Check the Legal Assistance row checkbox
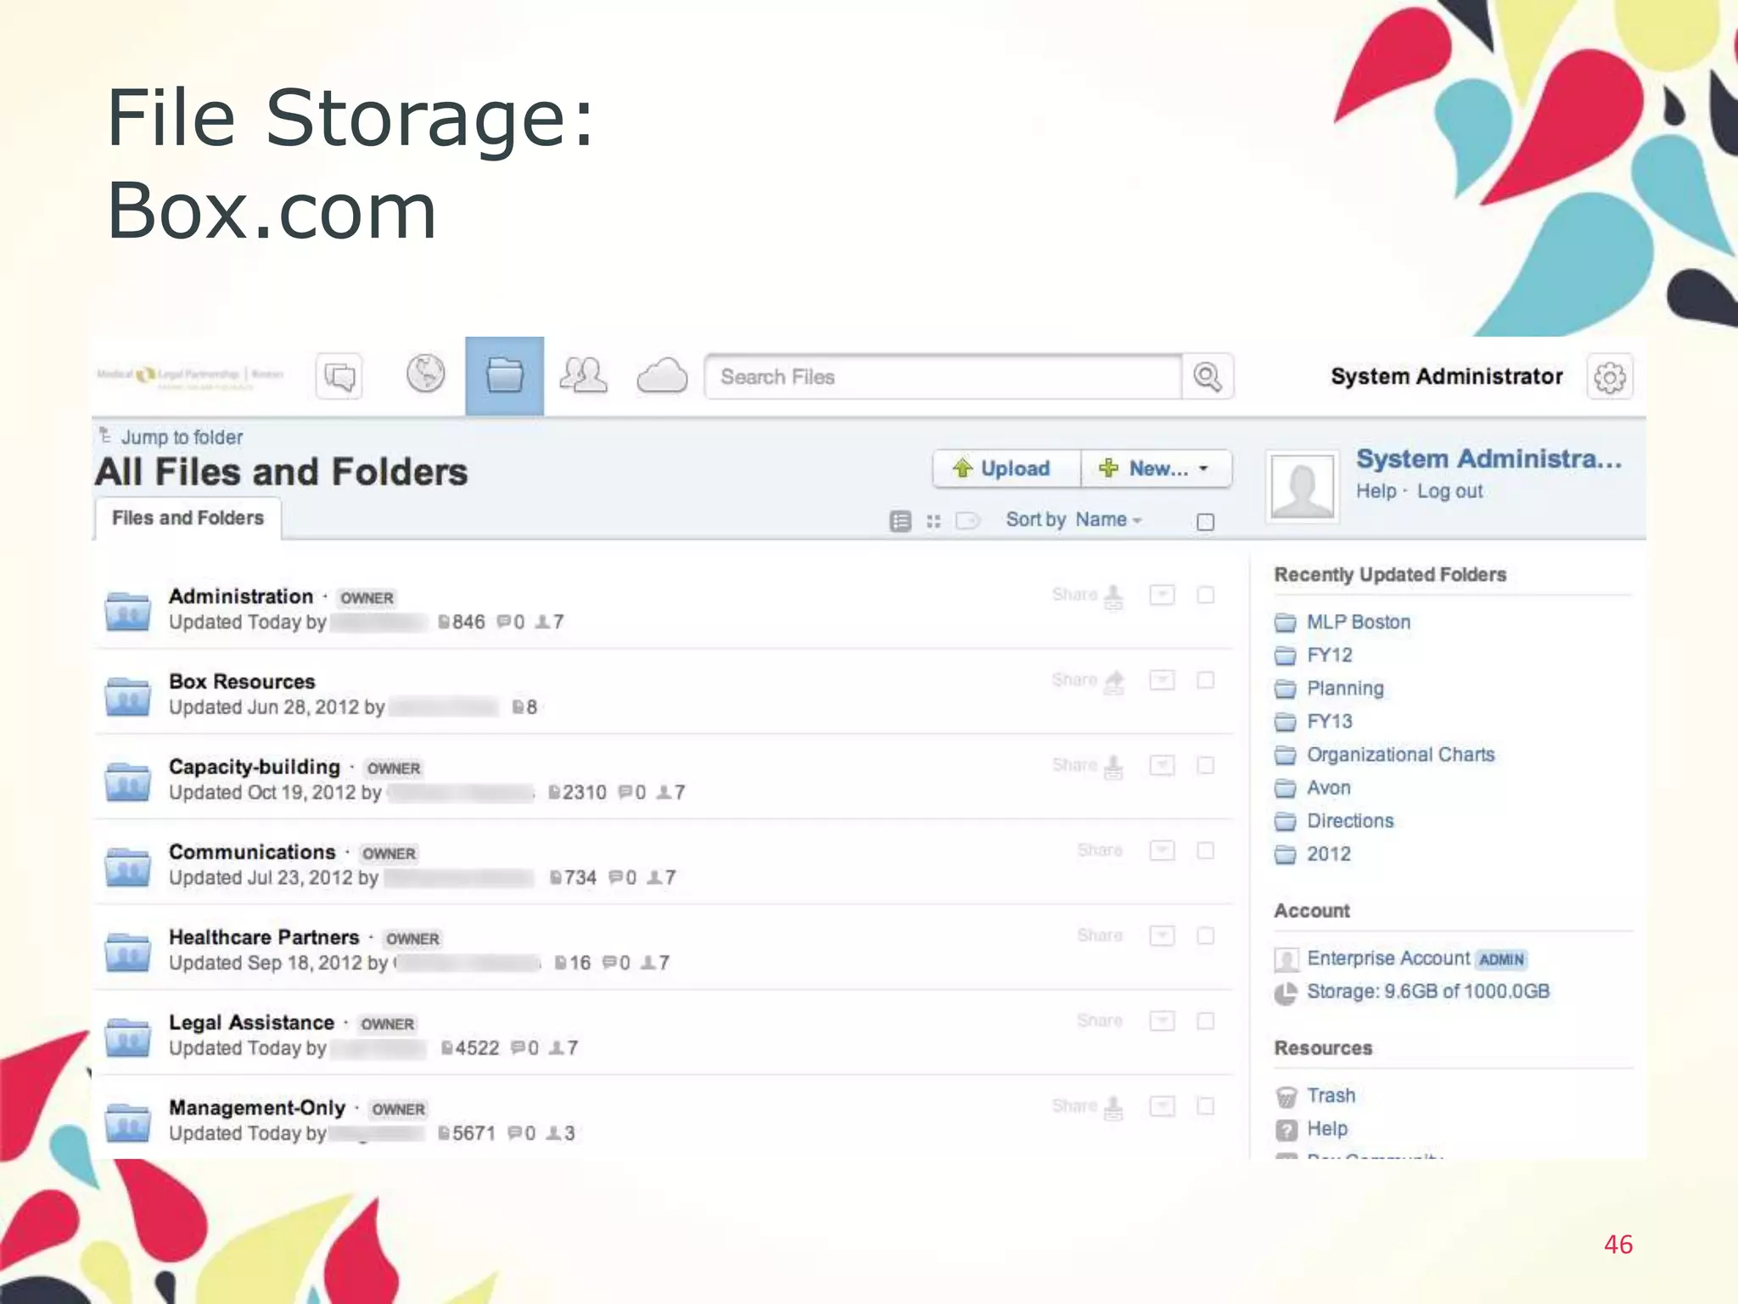The height and width of the screenshot is (1304, 1738). click(1205, 1020)
